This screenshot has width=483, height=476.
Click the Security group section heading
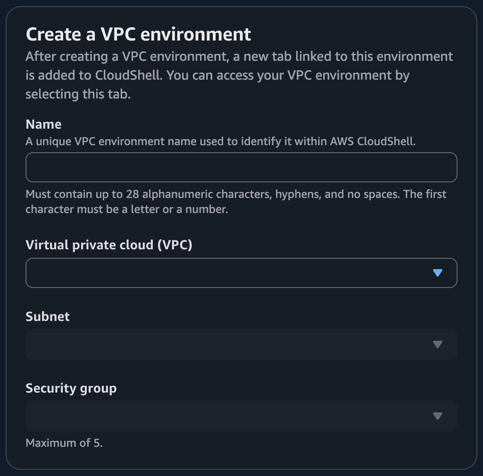(x=71, y=388)
